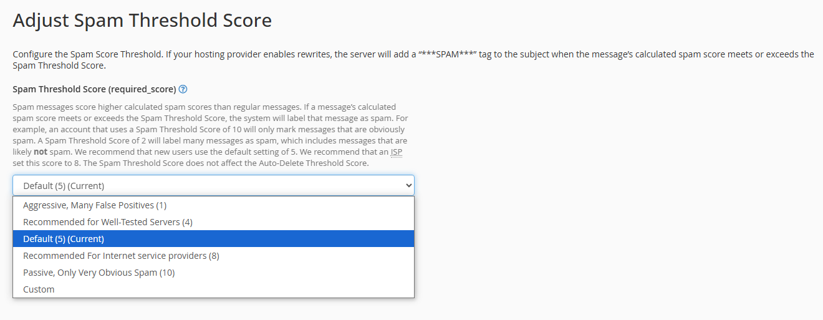Screen dimensions: 823x320
Task: Select Recommended For Internet service providers (8)
Action: (121, 256)
